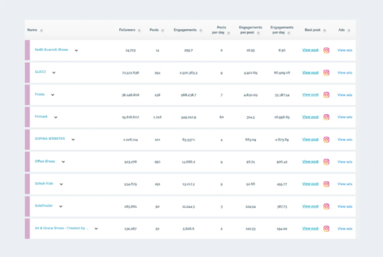This screenshot has height=257, width=383.
Task: View ads for SOPHIA WEBSTER
Action: (x=345, y=139)
